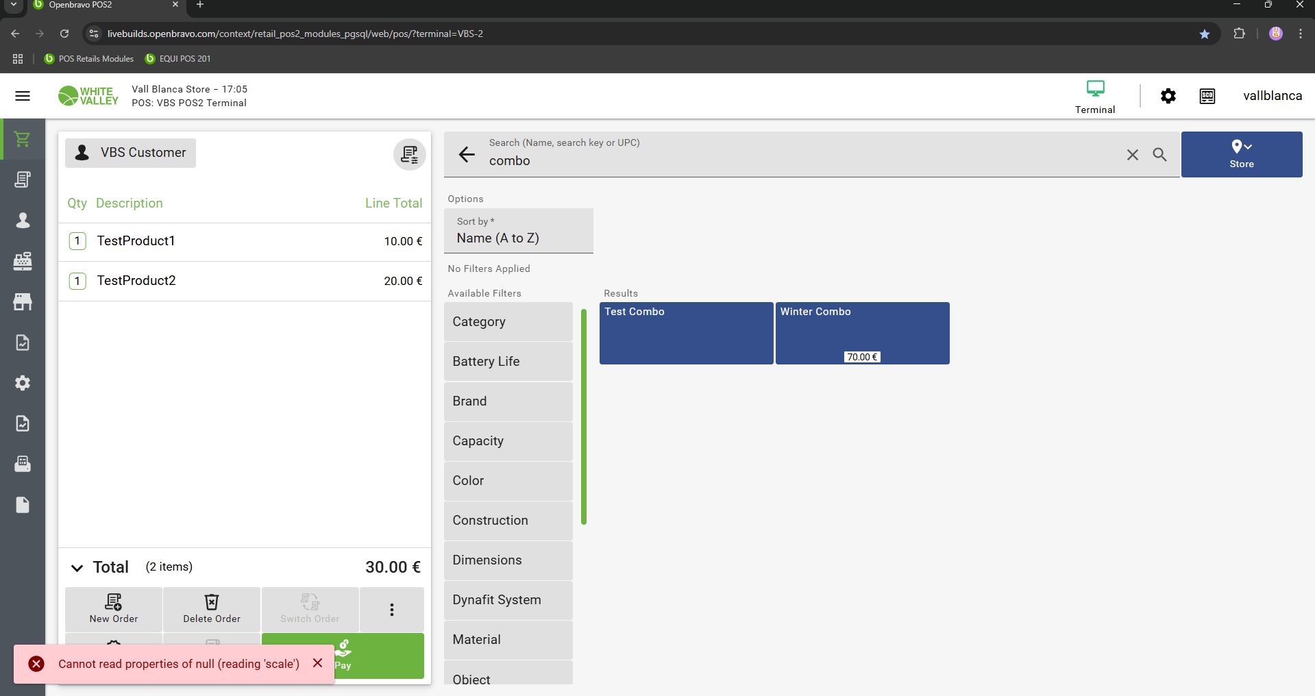Click the shopping cart sidebar icon
Screen dimensions: 1315x696
(23, 139)
